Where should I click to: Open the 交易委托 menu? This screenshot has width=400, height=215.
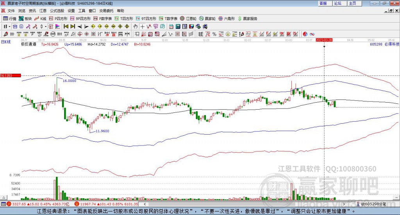pyautogui.click(x=106, y=11)
